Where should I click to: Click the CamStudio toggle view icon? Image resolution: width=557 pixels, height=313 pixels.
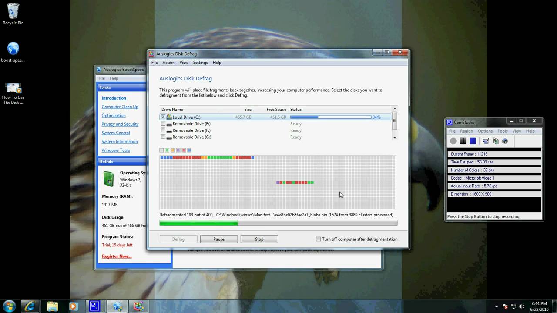coord(486,141)
